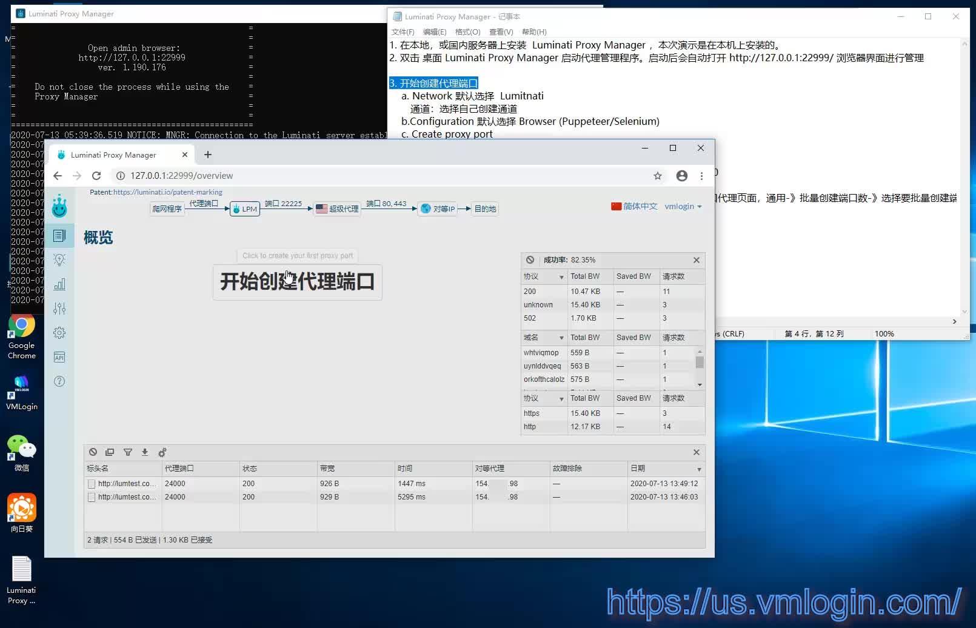Viewport: 976px width, 628px height.
Task: Click the 代理端口 link in diagram
Action: click(204, 204)
